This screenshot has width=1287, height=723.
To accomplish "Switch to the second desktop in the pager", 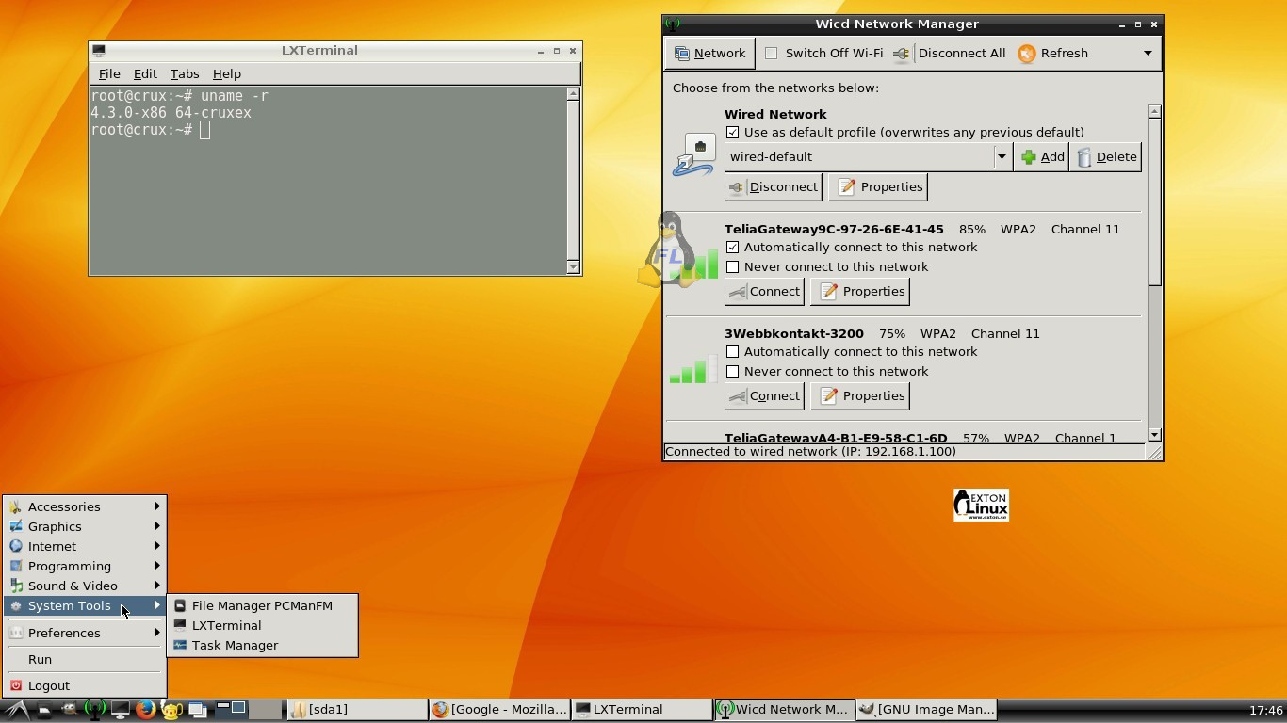I will (266, 710).
